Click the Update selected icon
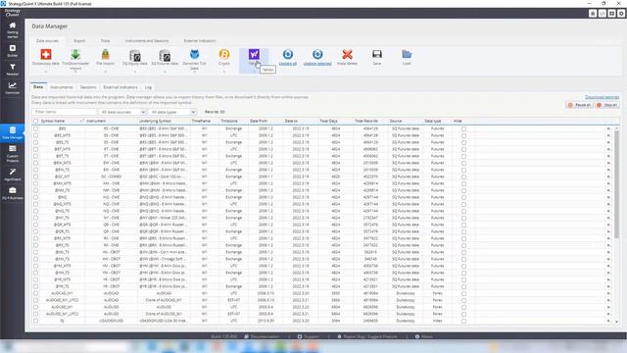This screenshot has height=353, width=627. (x=317, y=54)
